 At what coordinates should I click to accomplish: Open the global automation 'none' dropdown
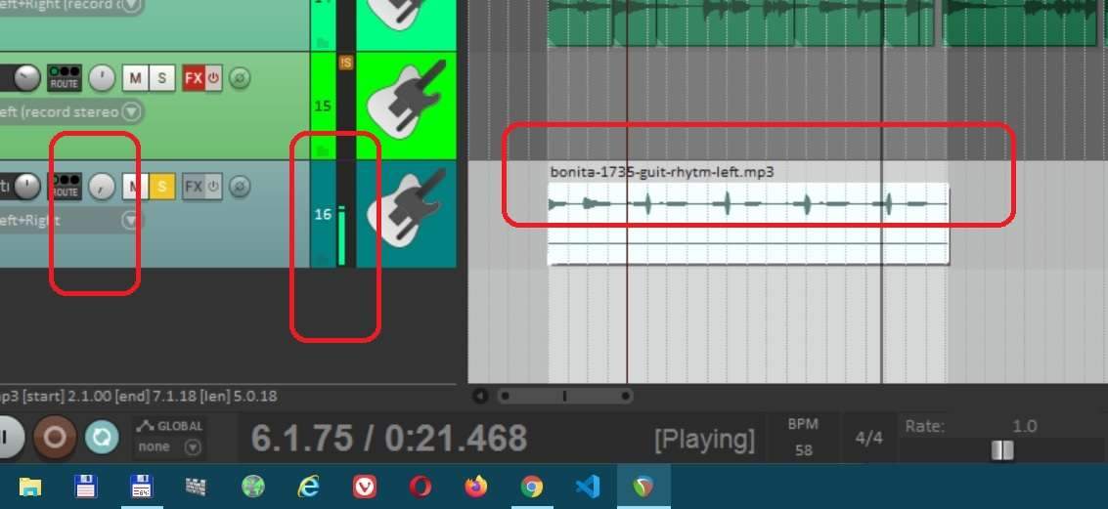coord(169,446)
